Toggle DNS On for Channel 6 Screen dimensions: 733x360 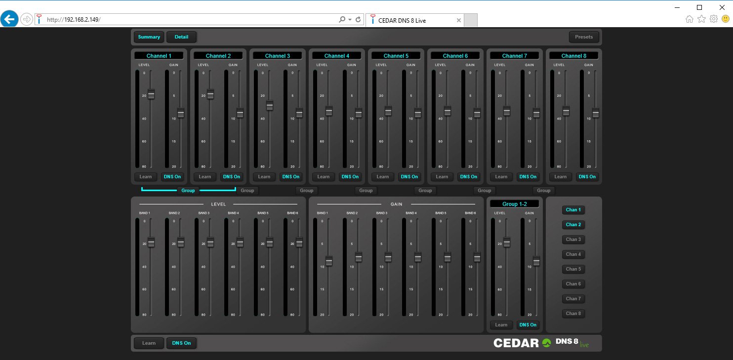pyautogui.click(x=468, y=177)
